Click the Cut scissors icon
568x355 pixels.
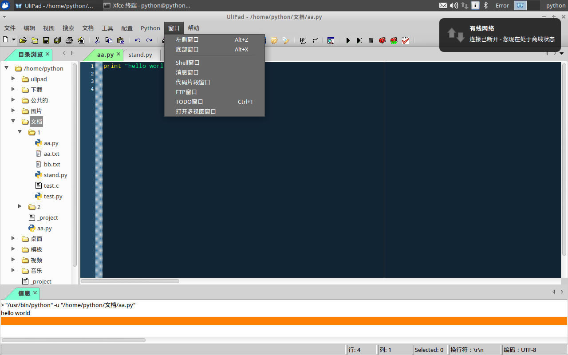tap(97, 40)
